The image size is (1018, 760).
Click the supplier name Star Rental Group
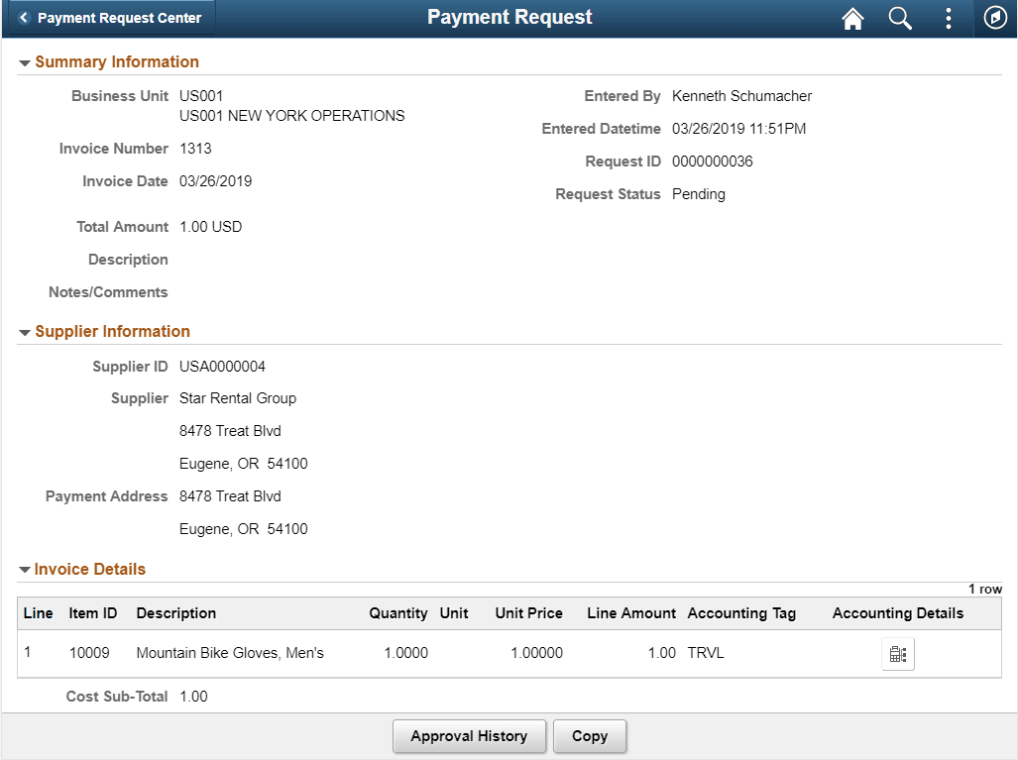(238, 397)
